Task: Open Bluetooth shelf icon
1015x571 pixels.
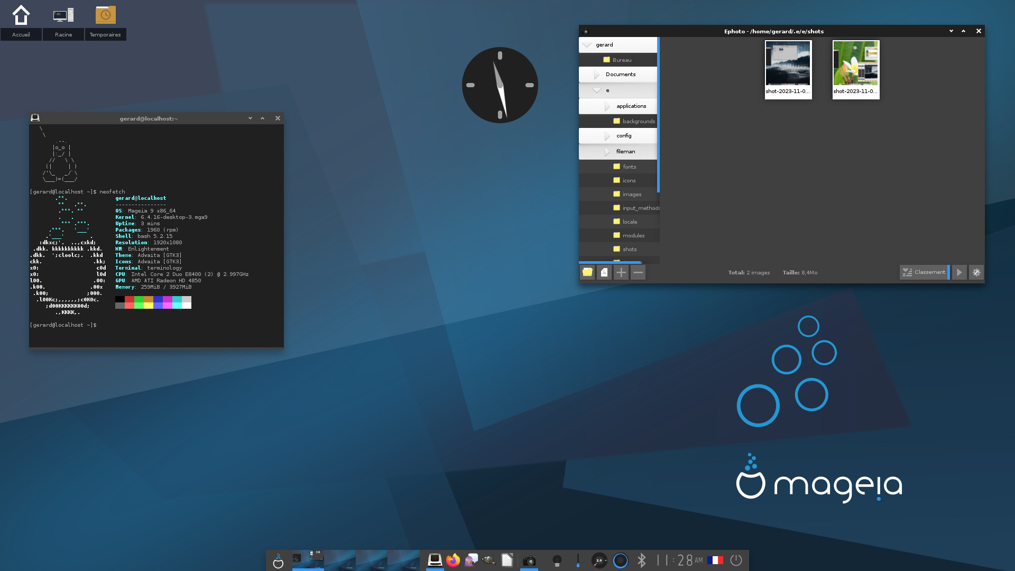Action: (x=642, y=560)
